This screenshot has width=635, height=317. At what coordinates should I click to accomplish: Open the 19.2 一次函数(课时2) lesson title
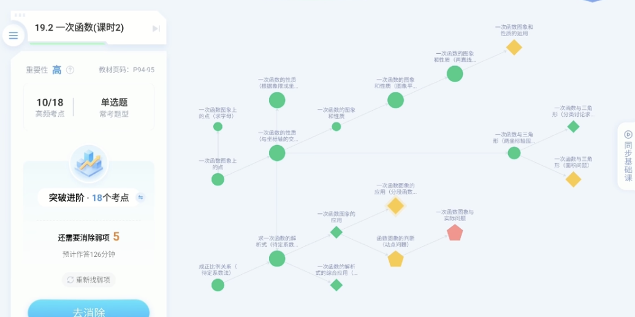(x=79, y=28)
